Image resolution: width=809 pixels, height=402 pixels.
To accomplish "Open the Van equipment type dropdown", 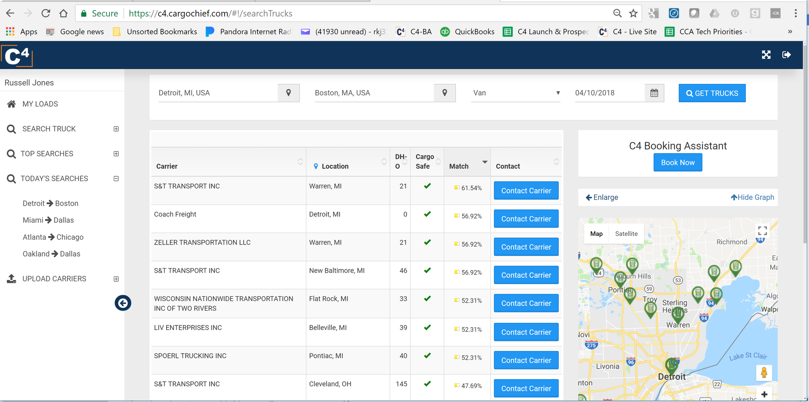I will point(558,93).
